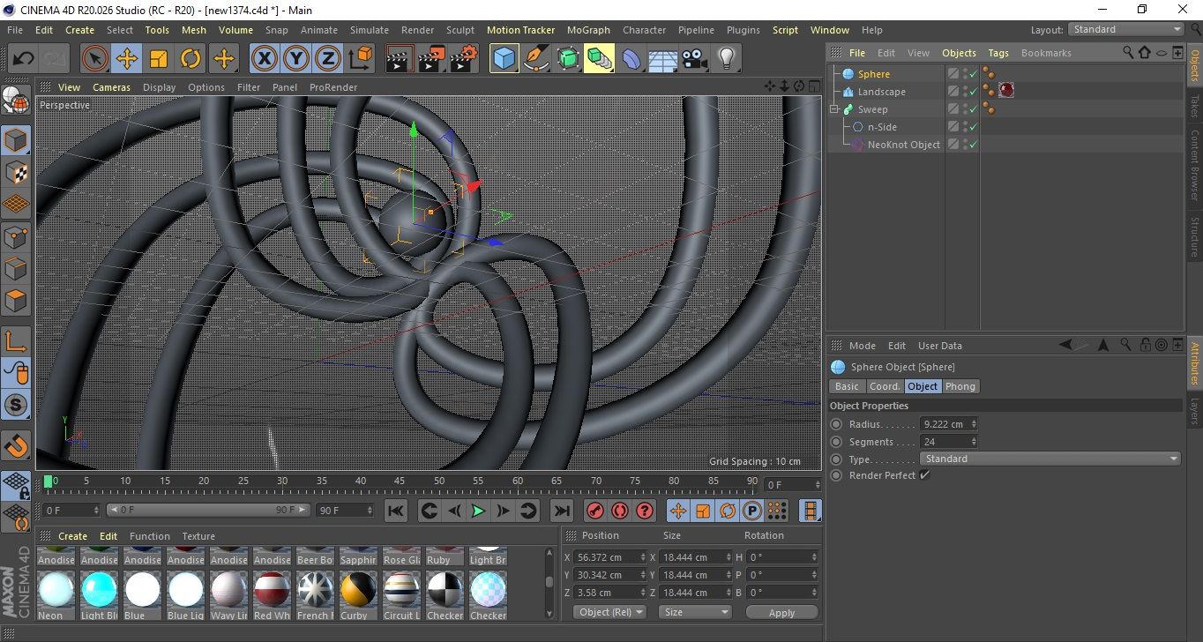Open Edit Render Settings
This screenshot has height=642, width=1203.
(x=464, y=59)
